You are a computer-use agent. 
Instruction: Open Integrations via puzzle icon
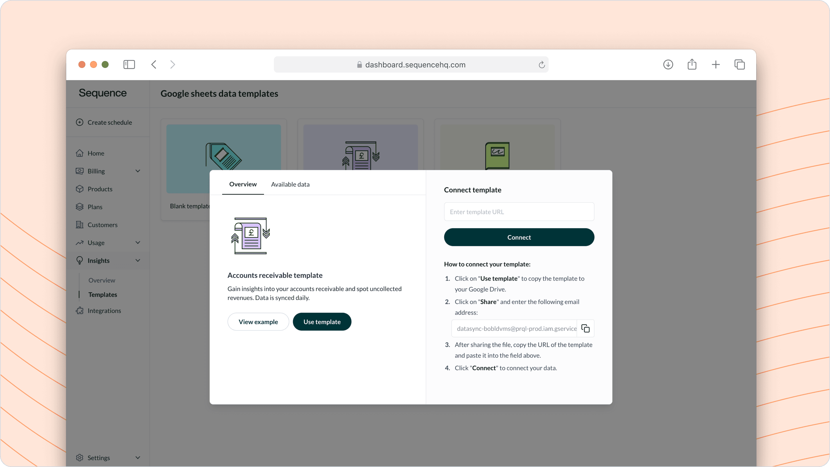tap(80, 311)
